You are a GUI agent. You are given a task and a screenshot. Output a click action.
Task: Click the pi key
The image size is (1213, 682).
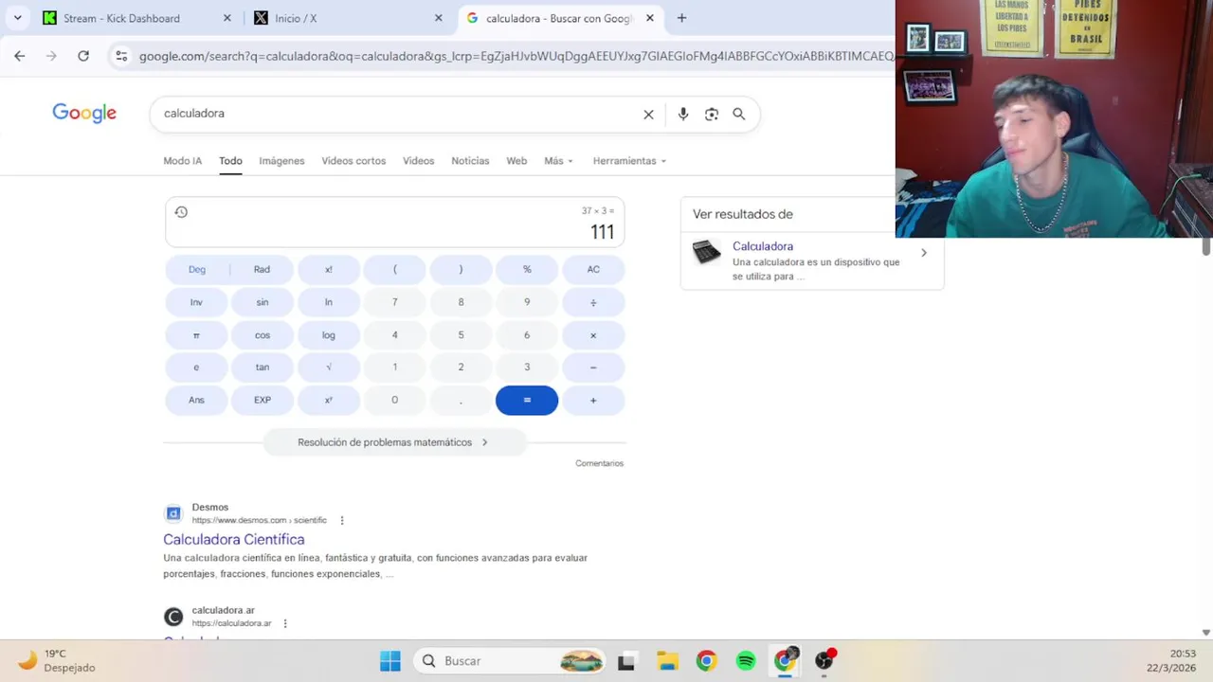[196, 335]
